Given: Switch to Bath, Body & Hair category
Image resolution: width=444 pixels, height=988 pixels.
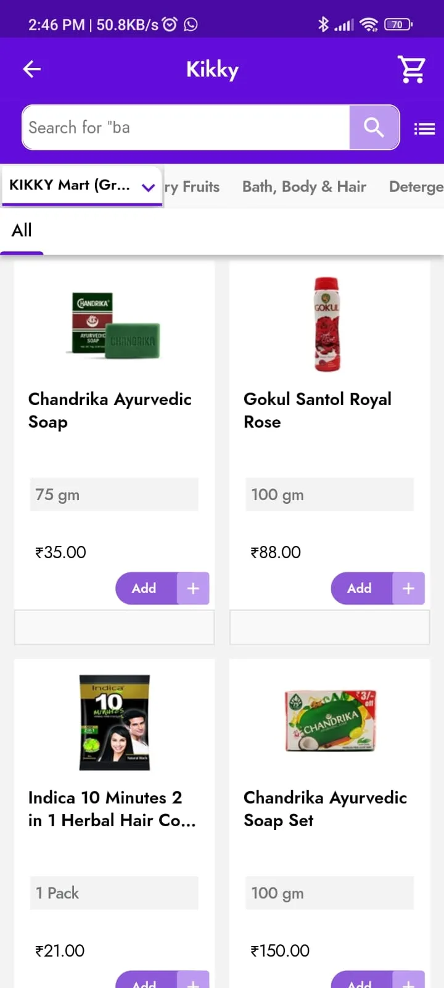Looking at the screenshot, I should coord(304,186).
